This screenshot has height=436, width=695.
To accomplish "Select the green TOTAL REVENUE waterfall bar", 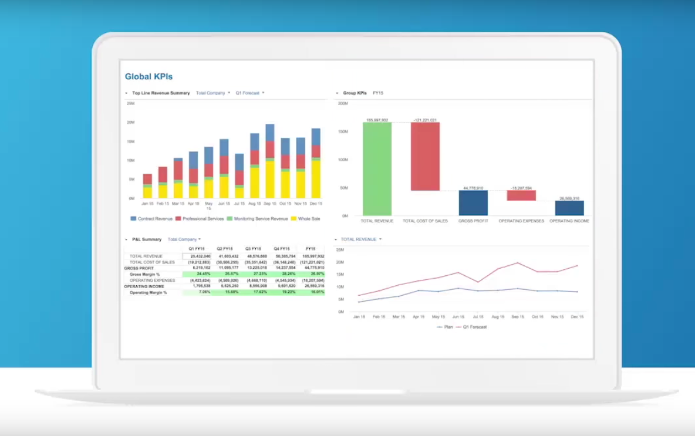I will coord(377,169).
